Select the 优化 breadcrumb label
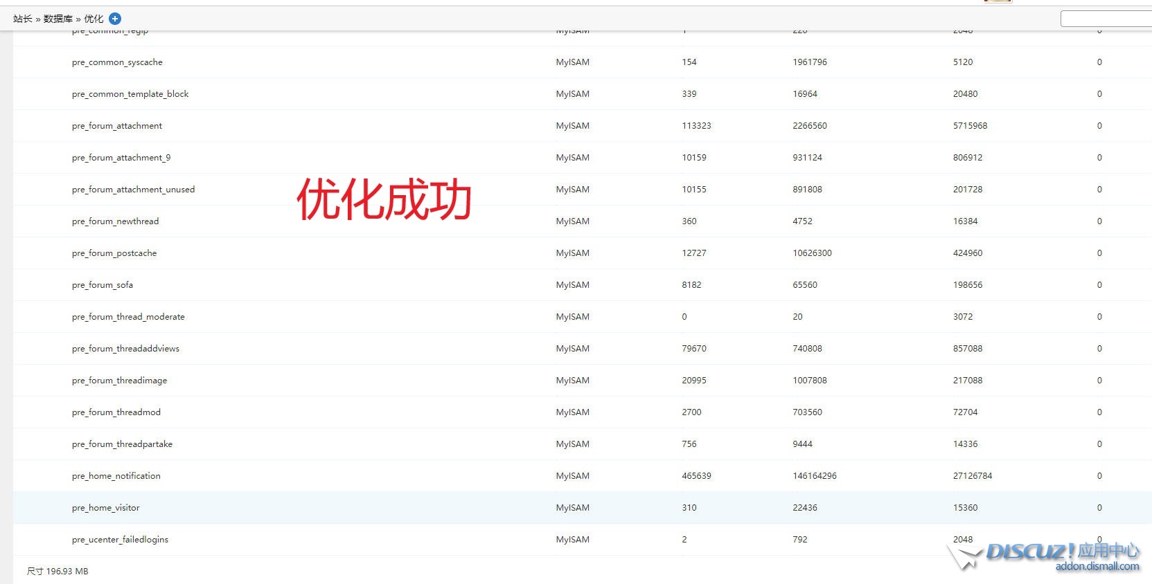This screenshot has height=584, width=1152. click(x=94, y=19)
